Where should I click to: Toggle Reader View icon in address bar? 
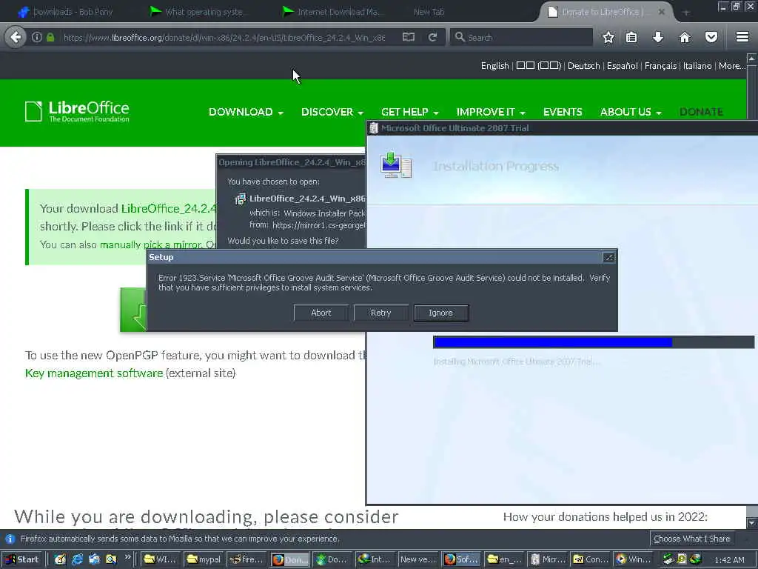(x=409, y=37)
